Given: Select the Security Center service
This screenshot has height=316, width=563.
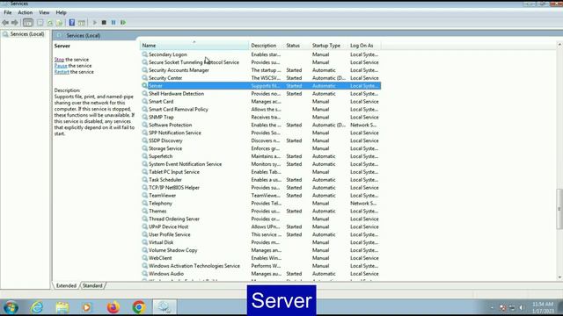Looking at the screenshot, I should 260,78.
